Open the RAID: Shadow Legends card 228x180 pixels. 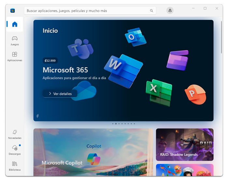coord(185,144)
